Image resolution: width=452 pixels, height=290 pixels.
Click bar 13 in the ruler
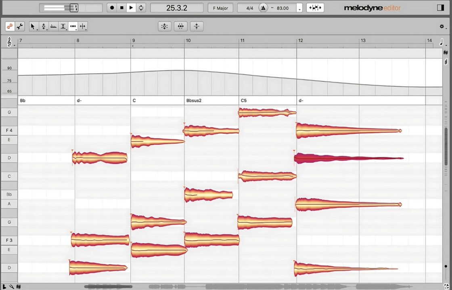363,41
